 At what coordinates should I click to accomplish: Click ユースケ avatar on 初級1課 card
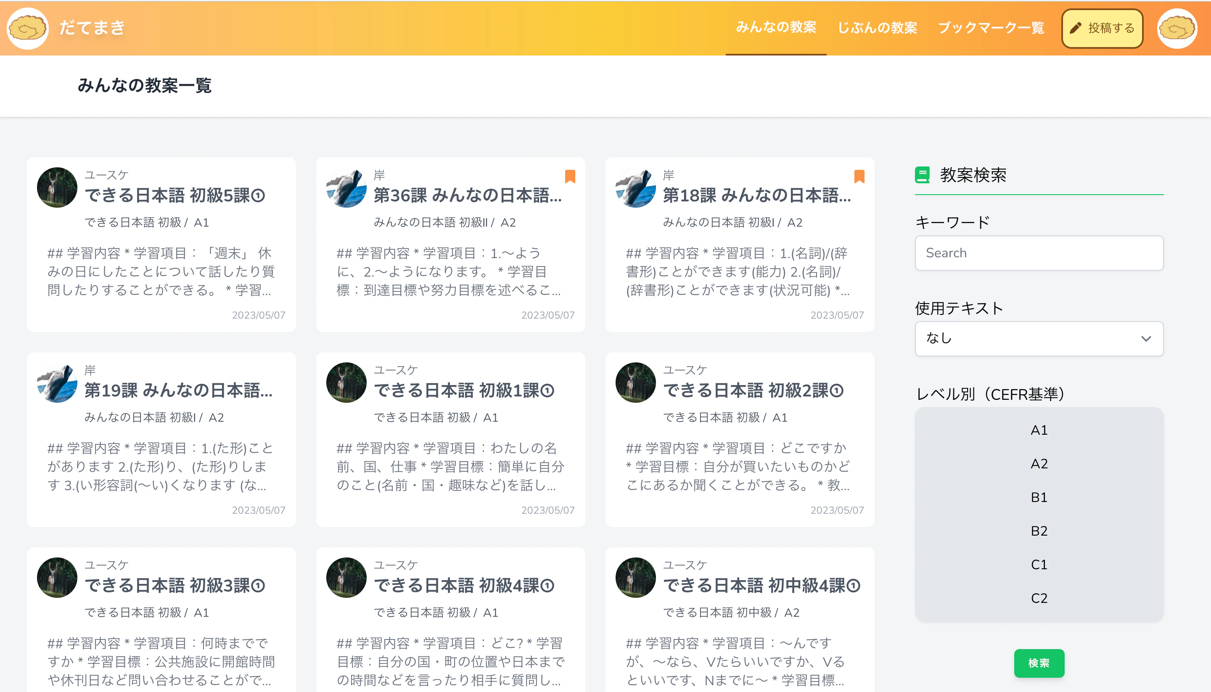(346, 383)
